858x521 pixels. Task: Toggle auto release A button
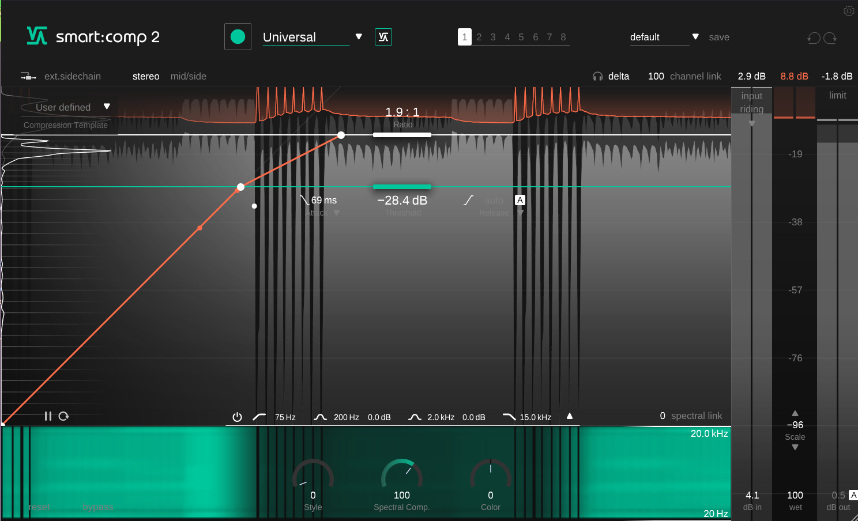[520, 200]
